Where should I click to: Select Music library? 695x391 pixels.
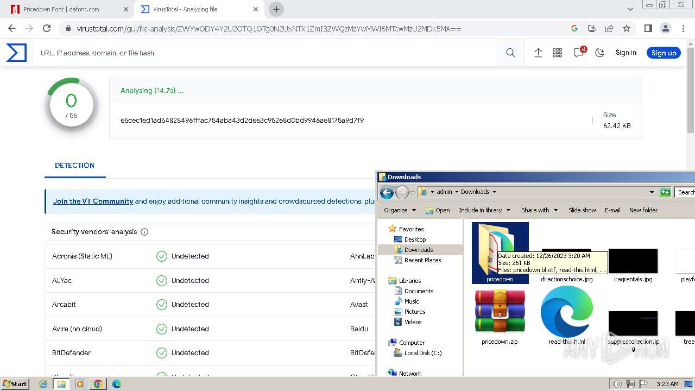[x=412, y=301]
